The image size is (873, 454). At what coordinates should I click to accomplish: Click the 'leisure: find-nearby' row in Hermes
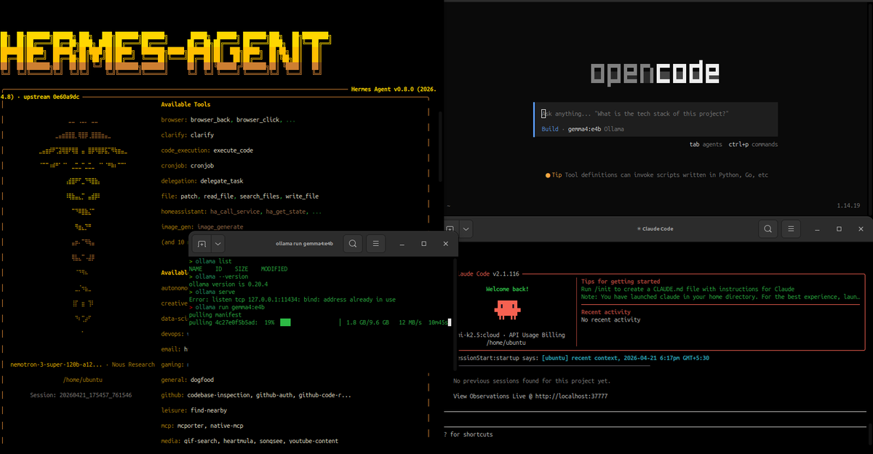194,410
